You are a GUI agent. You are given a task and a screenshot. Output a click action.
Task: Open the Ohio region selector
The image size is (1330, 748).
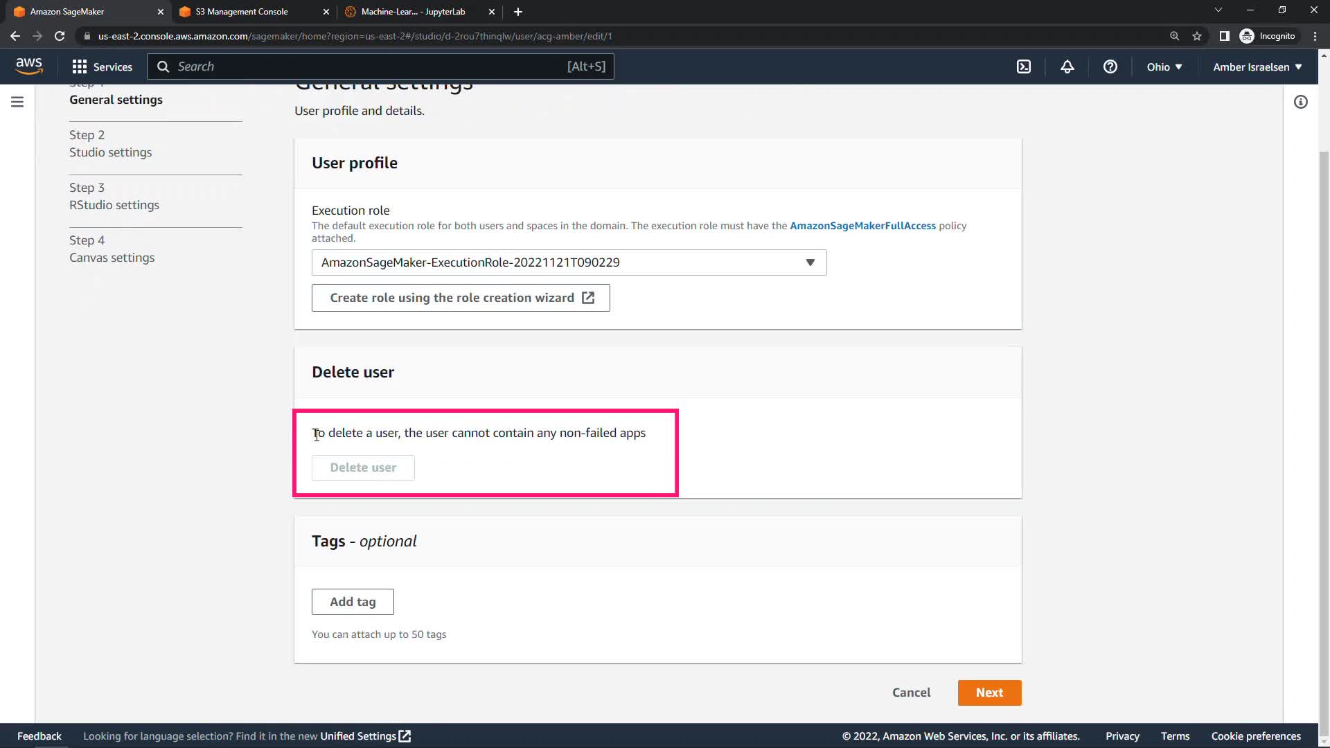point(1164,66)
